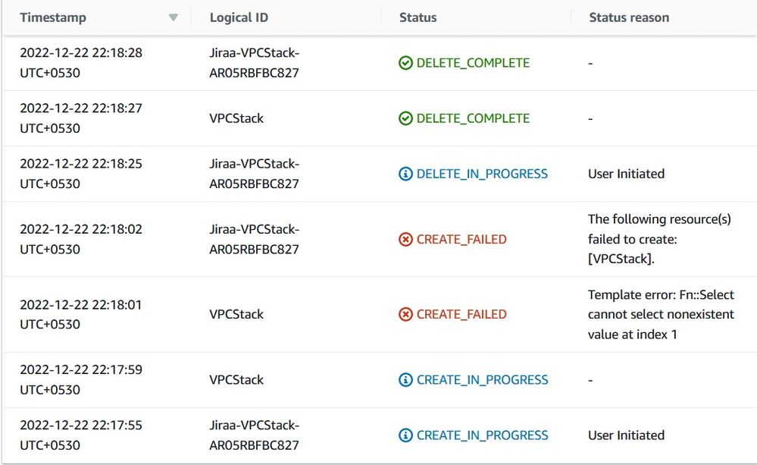Click User Initiated reason at 22:17:55

pyautogui.click(x=626, y=435)
